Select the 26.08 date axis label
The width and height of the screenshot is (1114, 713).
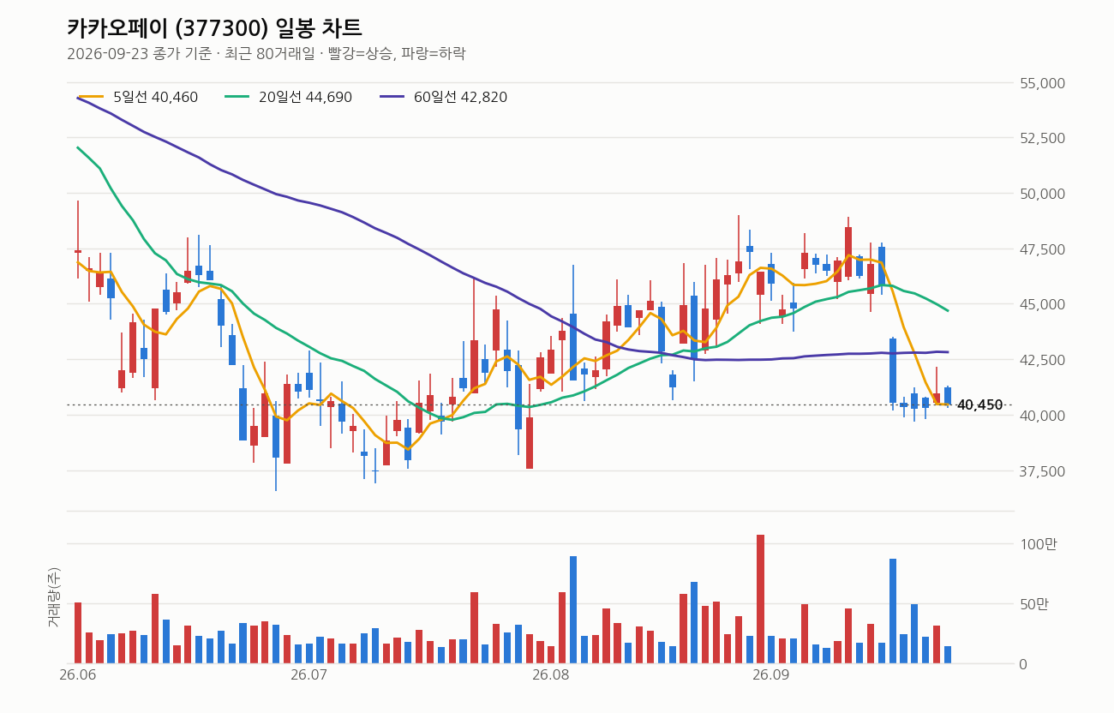coord(551,675)
